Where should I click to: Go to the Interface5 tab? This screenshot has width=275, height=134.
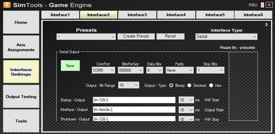coord(215,15)
